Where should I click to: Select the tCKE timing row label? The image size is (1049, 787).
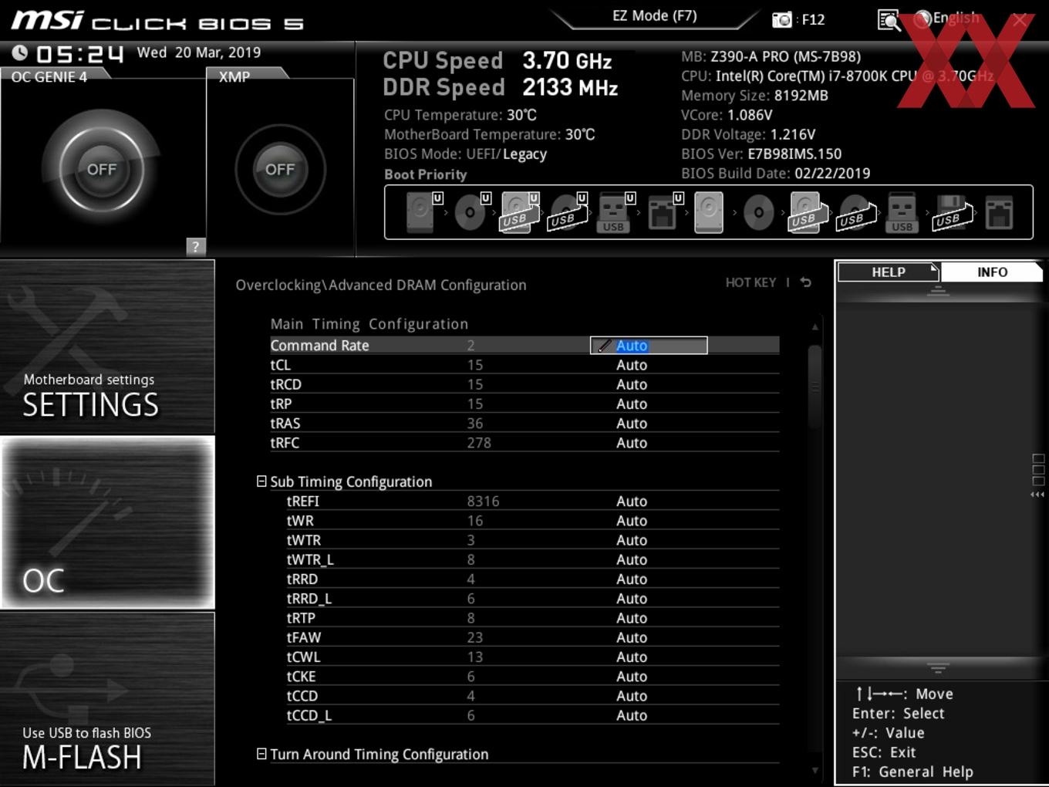coord(301,677)
